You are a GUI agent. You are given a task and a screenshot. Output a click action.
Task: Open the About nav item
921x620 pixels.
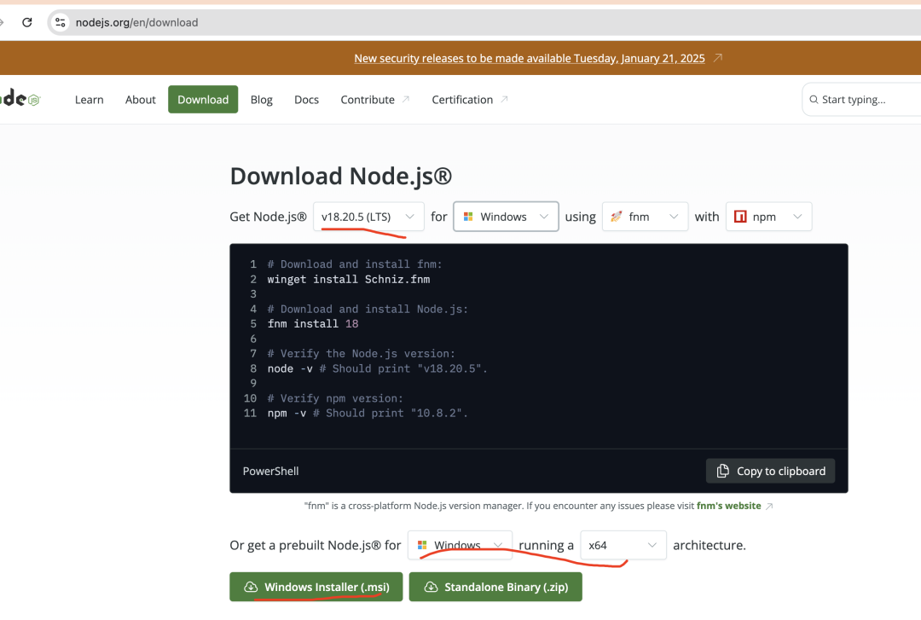(x=141, y=99)
